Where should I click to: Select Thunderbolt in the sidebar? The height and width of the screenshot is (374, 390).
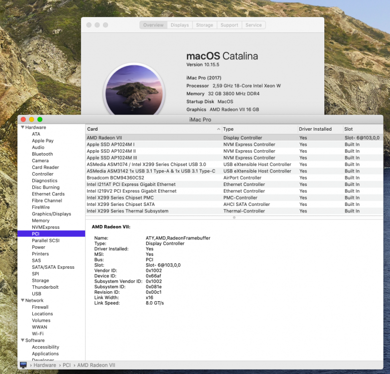pyautogui.click(x=45, y=287)
